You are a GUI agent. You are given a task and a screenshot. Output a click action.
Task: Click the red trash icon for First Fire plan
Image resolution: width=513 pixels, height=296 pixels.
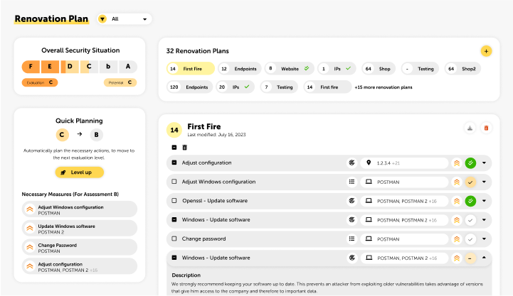[486, 128]
